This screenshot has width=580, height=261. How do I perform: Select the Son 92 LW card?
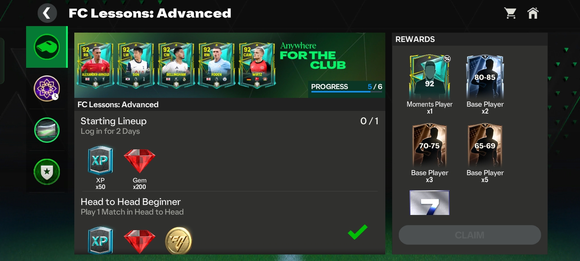[136, 65]
